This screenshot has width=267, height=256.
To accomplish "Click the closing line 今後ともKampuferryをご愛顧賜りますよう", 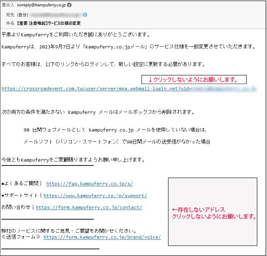I will pyautogui.click(x=73, y=160).
